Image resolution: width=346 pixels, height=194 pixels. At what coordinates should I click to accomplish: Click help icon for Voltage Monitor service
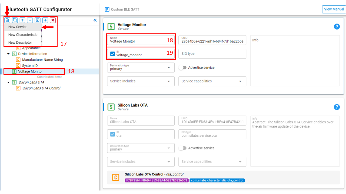click(x=337, y=26)
